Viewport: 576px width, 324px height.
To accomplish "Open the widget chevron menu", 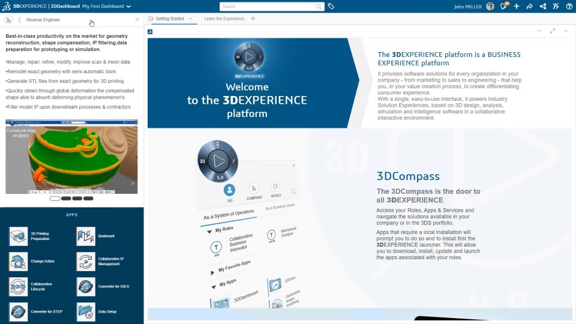I will tap(566, 31).
